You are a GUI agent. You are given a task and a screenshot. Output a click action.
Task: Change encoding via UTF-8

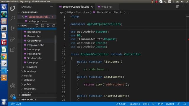[146, 104]
